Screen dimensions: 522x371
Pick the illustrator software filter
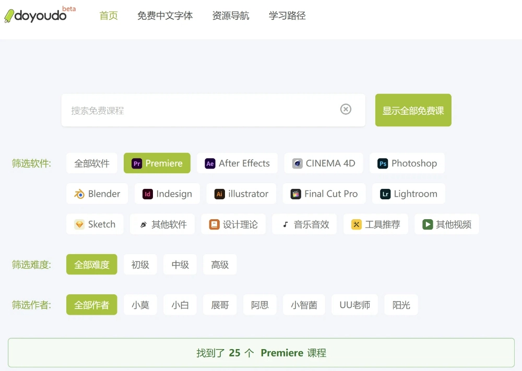pos(241,194)
